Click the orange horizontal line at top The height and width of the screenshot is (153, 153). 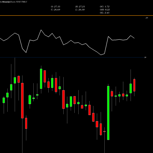76,16
